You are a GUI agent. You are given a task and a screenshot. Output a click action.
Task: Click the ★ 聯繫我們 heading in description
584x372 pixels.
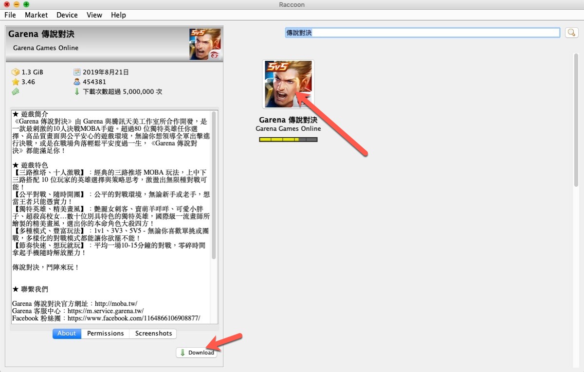click(31, 289)
